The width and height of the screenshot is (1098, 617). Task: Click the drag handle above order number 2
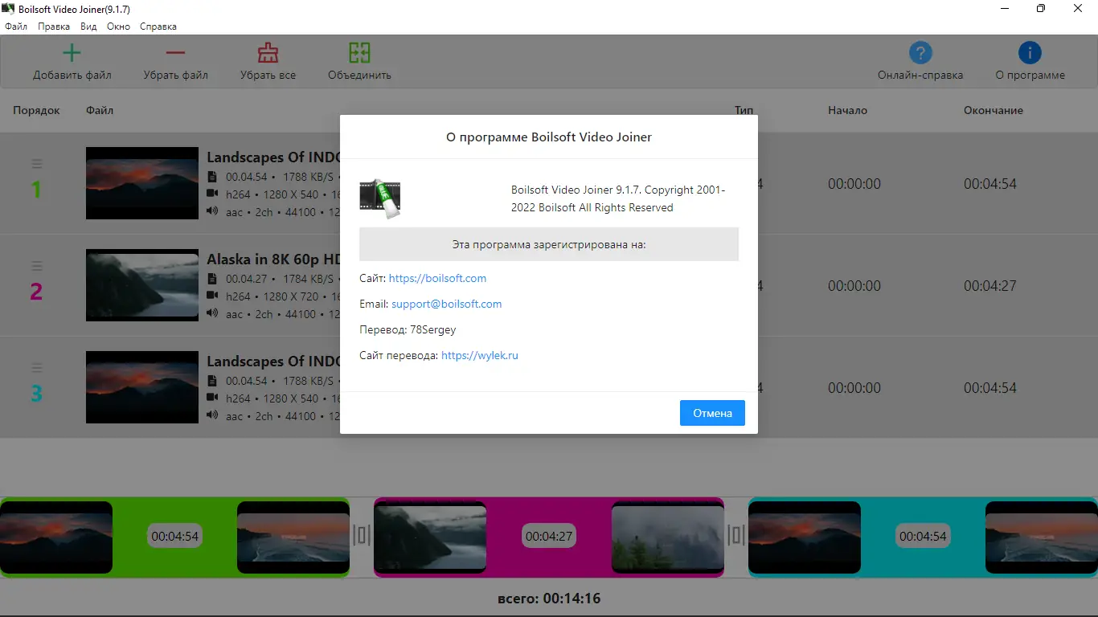coord(36,266)
